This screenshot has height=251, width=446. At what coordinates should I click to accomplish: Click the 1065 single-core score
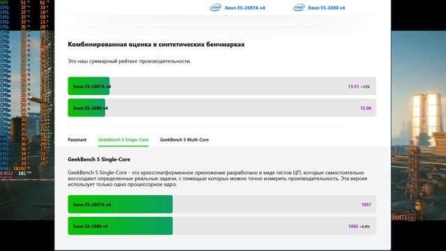point(353,226)
